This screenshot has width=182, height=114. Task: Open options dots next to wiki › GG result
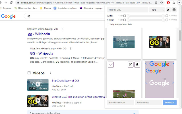(x=71, y=48)
